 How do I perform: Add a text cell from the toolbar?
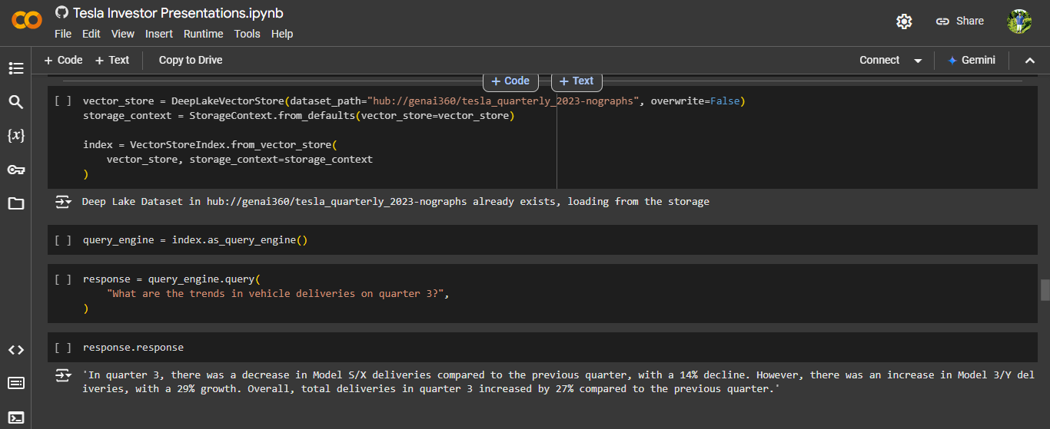[x=112, y=60]
